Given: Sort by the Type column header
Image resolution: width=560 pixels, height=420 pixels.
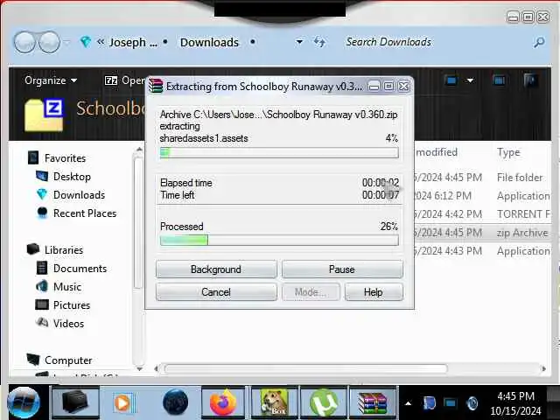Looking at the screenshot, I should point(508,152).
